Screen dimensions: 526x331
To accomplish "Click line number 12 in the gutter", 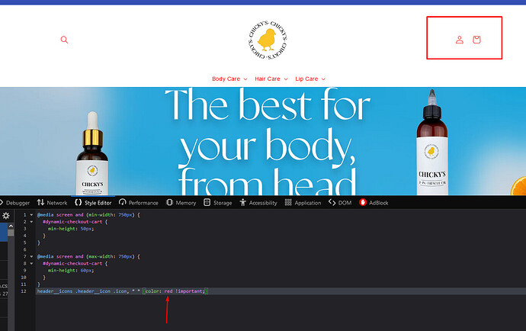I will point(24,291).
